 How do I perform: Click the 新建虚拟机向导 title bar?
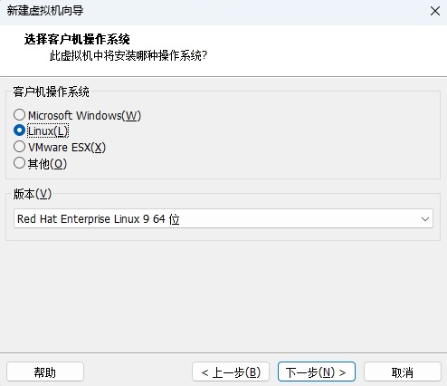point(211,11)
